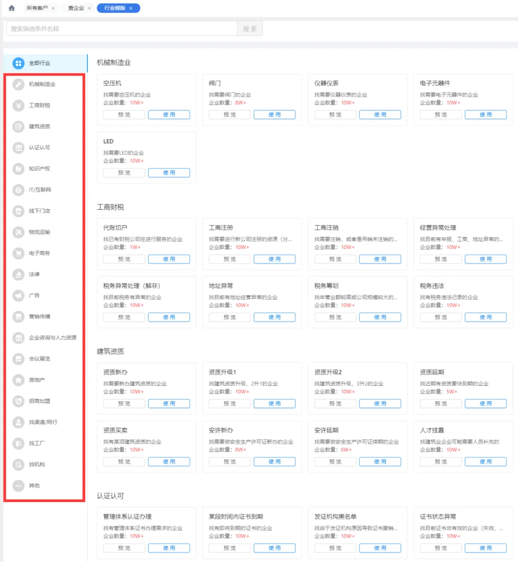The width and height of the screenshot is (518, 562).
Task: Click the 建筑资质 sidebar icon
Action: [18, 127]
